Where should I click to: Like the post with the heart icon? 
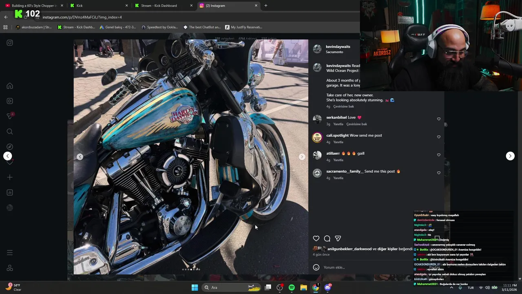click(316, 238)
